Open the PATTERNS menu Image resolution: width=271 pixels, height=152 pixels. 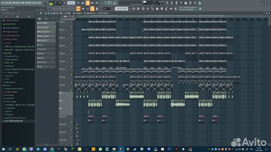16,3
